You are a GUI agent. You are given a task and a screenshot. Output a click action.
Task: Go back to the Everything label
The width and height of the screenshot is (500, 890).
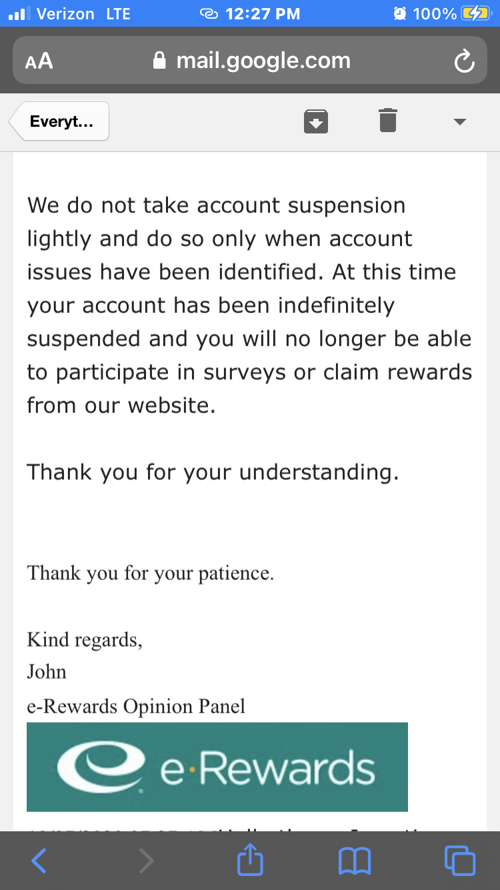pos(59,121)
